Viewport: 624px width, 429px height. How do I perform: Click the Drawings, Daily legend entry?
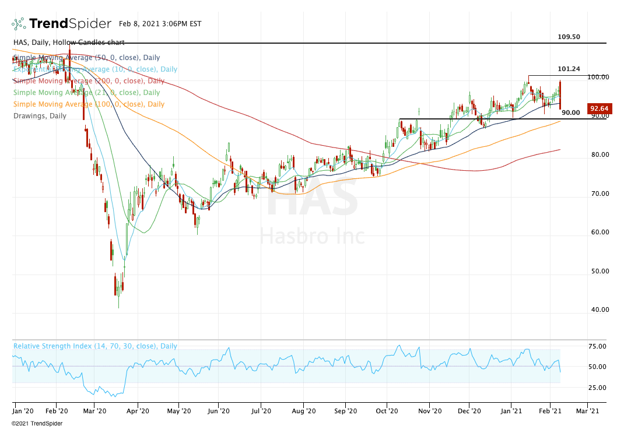coord(40,115)
